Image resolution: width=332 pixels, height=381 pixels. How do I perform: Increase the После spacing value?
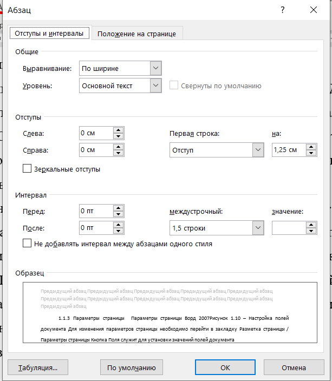[119, 225]
